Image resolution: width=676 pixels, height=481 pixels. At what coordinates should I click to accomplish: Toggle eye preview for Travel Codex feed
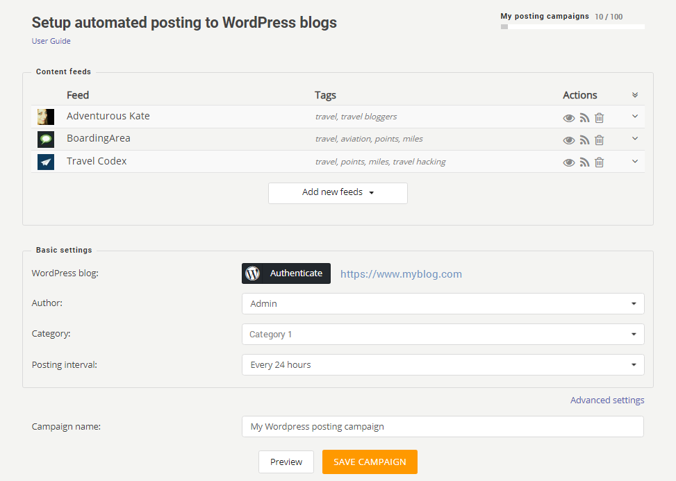click(568, 163)
